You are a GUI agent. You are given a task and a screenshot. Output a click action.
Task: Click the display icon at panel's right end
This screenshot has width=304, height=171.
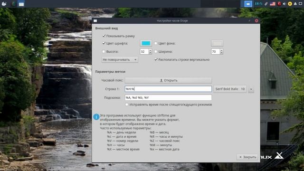[x=301, y=4]
